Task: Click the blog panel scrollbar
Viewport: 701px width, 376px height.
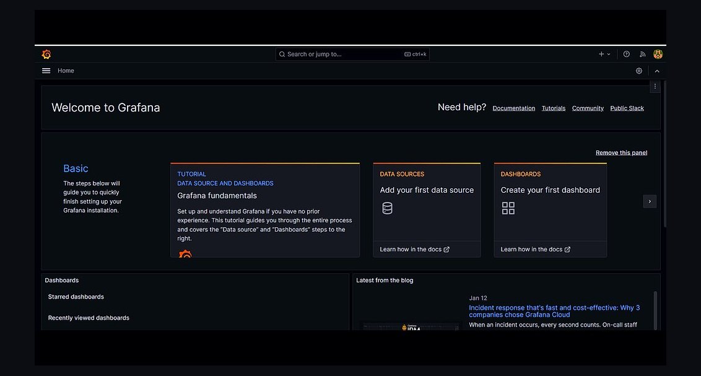Action: [x=655, y=310]
